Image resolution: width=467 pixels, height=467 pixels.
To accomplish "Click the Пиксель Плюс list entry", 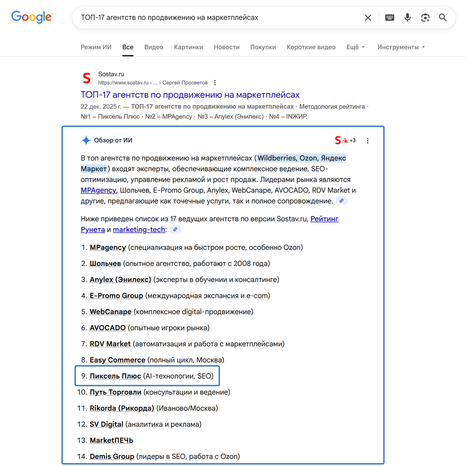I will pyautogui.click(x=115, y=376).
